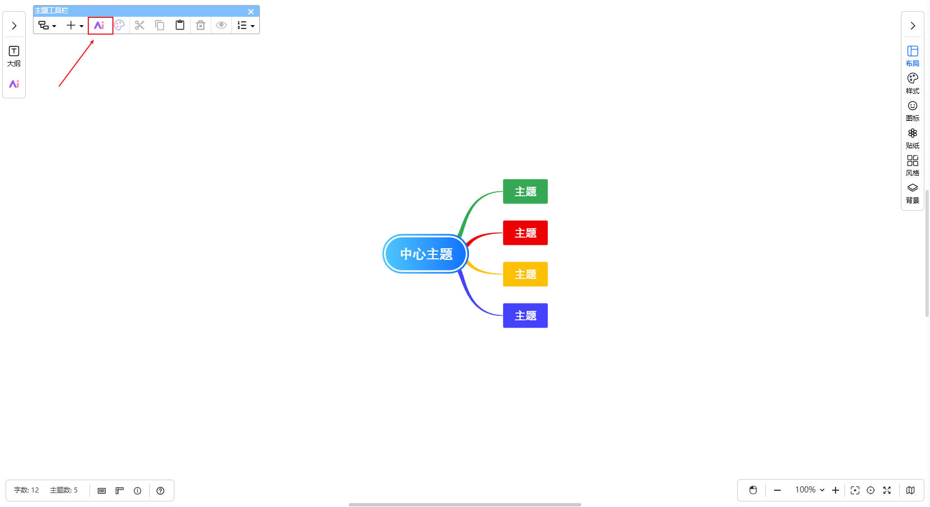Toggle fullscreen with the expand arrows icon
Image resolution: width=930 pixels, height=507 pixels.
pos(887,490)
